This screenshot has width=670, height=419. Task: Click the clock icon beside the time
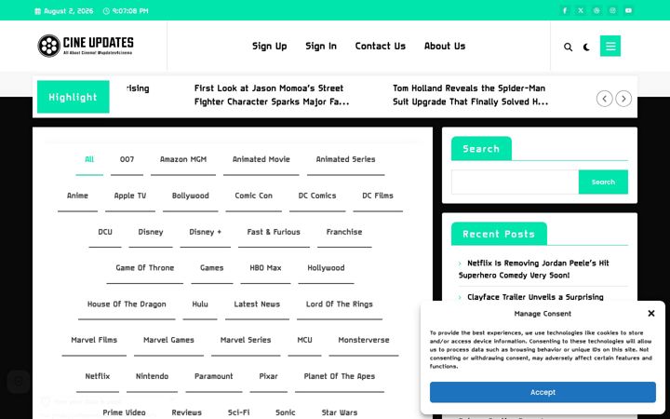coord(106,11)
